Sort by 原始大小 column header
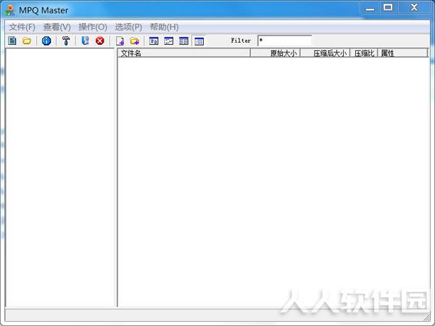The width and height of the screenshot is (435, 326). (x=275, y=53)
